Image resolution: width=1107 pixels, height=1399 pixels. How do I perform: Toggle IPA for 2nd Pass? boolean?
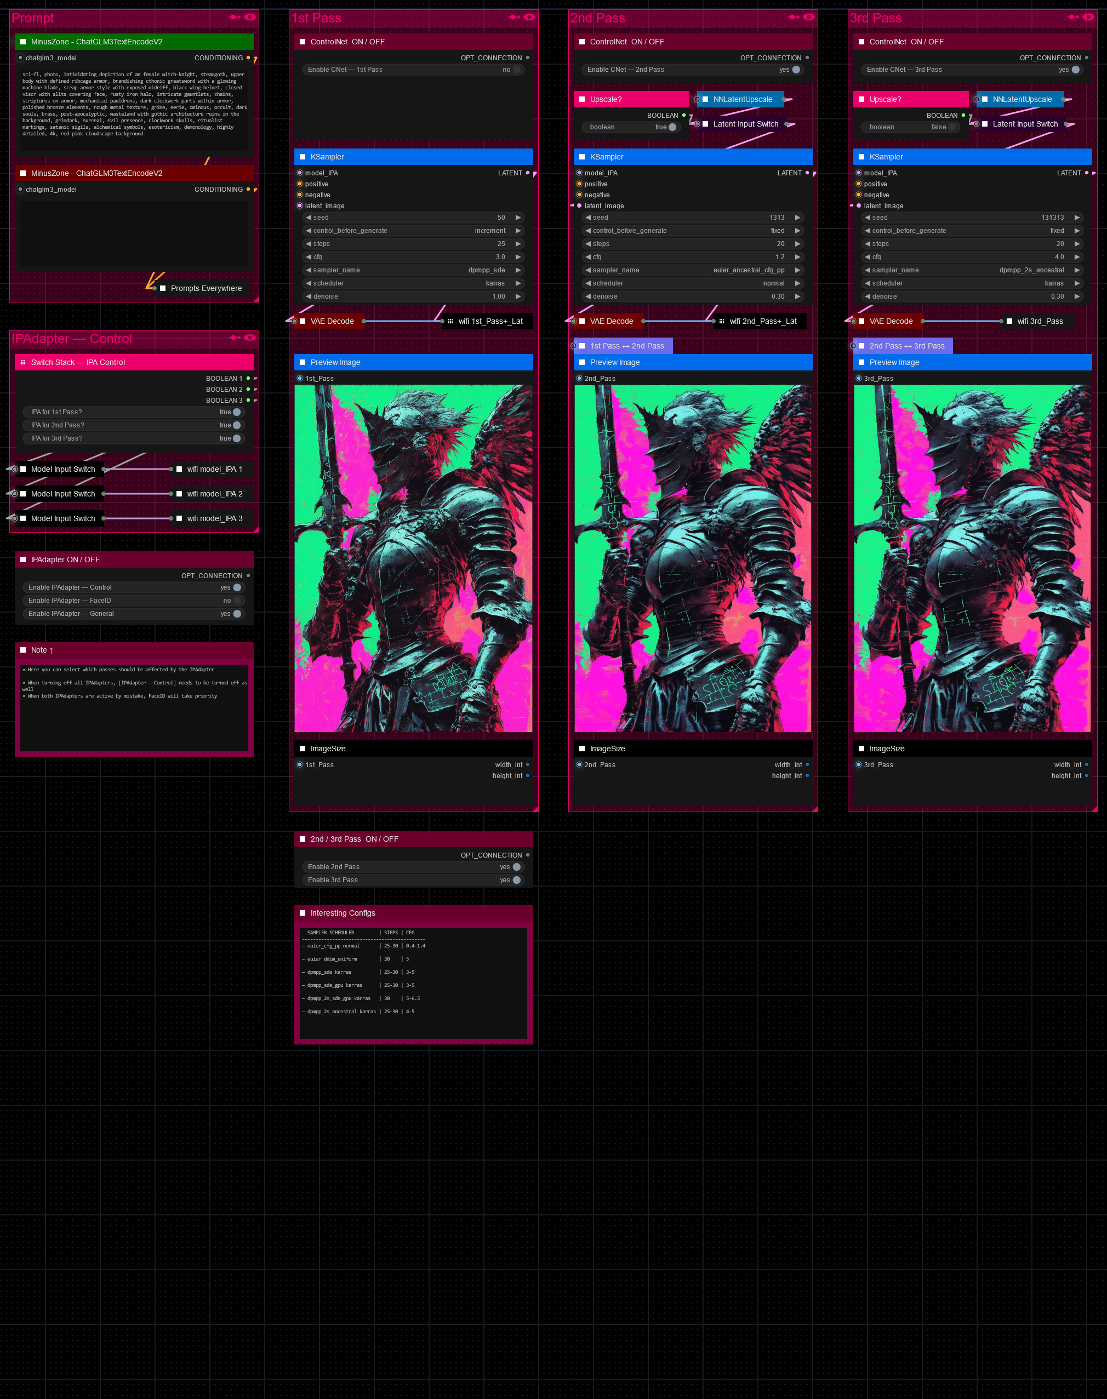[x=237, y=425]
